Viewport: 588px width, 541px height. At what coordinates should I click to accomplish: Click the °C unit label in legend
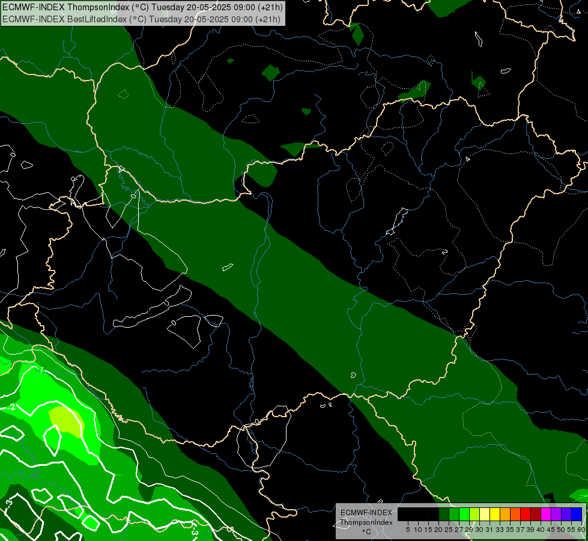[366, 532]
